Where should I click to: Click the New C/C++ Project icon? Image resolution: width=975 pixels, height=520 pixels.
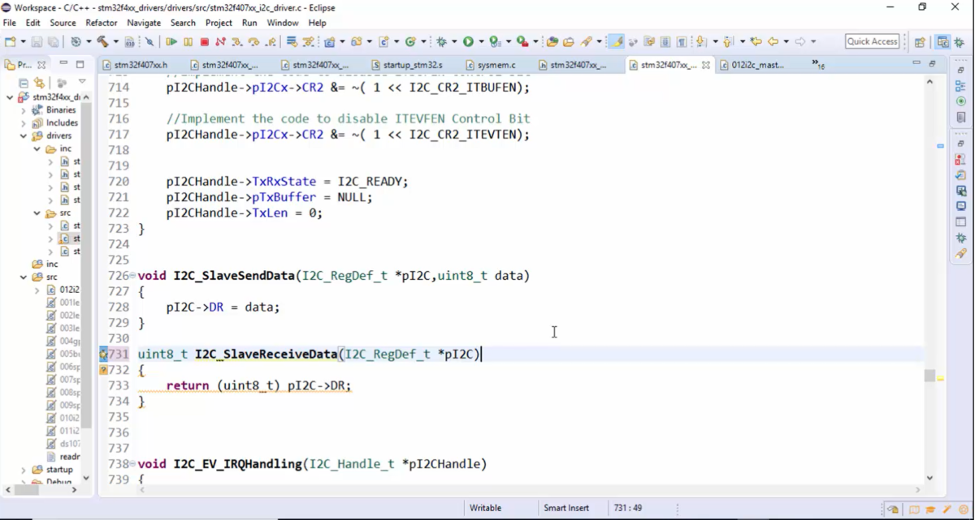(x=330, y=41)
